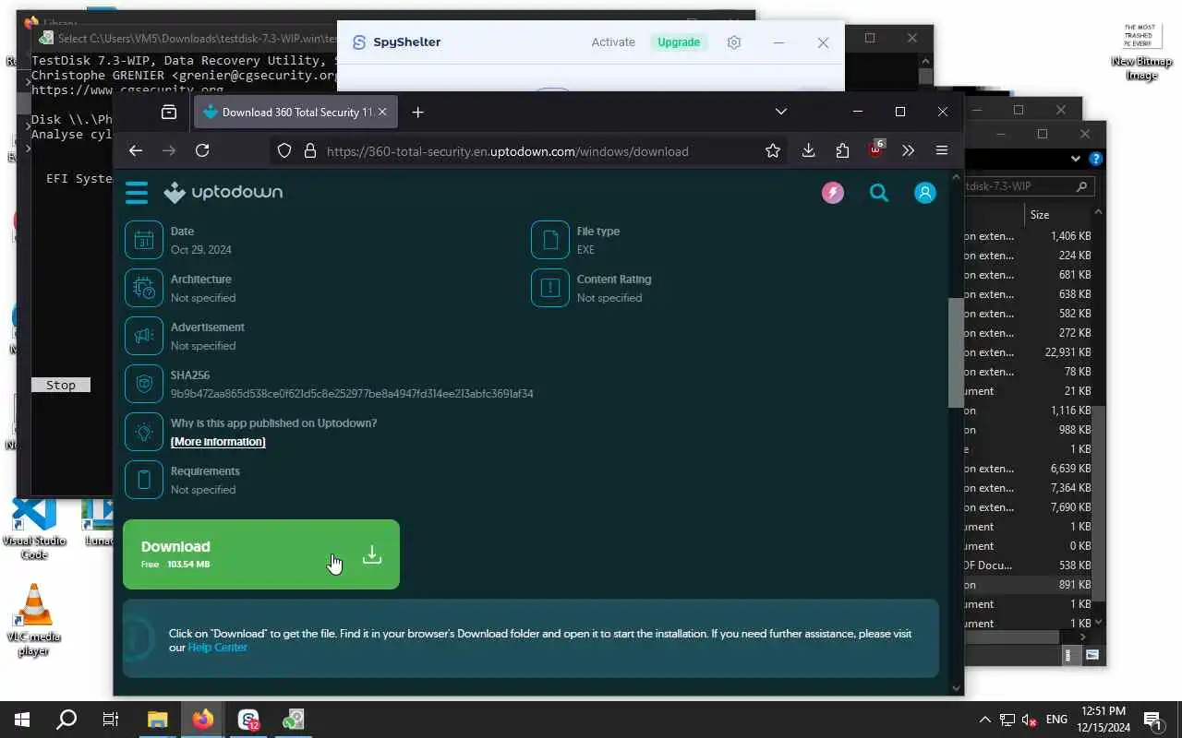Open Task View on taskbar
1182x738 pixels.
(x=111, y=720)
